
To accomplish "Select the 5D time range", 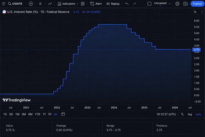I will click(x=11, y=114).
